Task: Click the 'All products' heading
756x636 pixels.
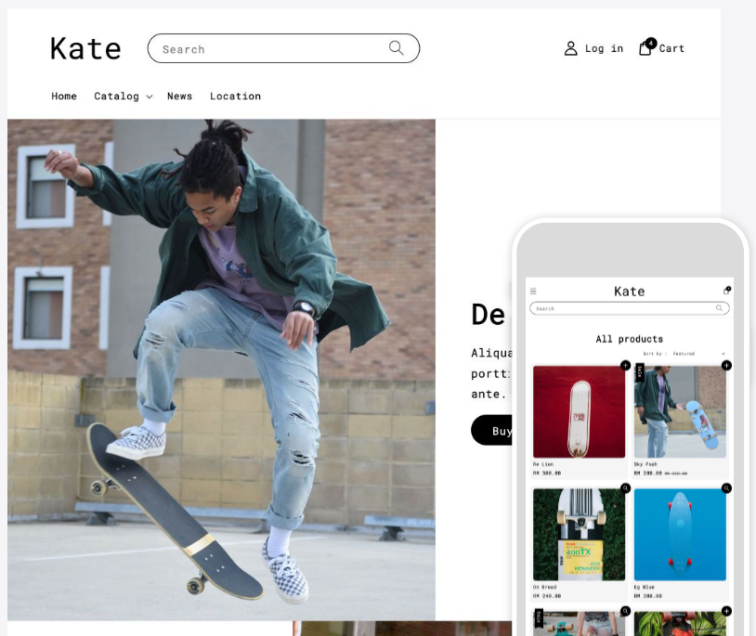Action: 629,339
